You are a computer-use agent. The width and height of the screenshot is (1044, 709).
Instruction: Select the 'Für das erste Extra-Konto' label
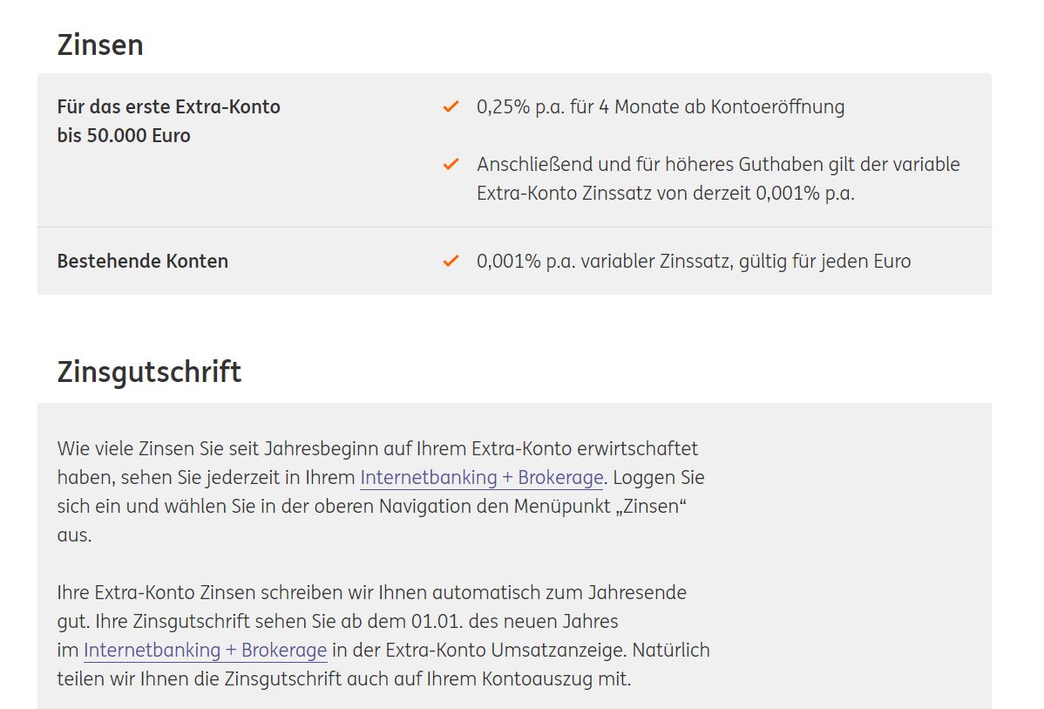click(x=168, y=106)
